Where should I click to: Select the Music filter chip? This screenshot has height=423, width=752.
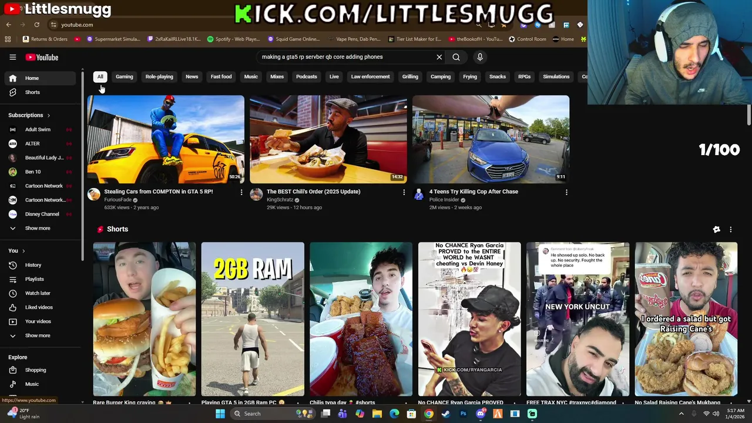[251, 76]
